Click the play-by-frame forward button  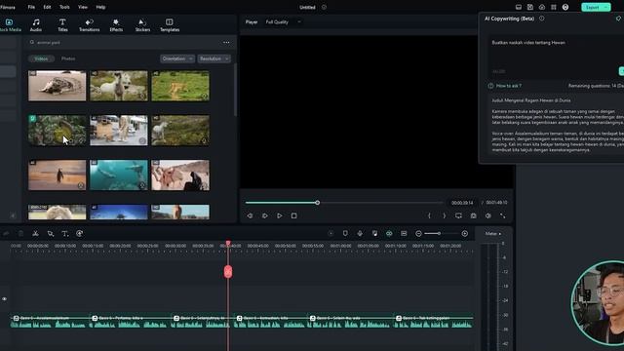click(x=264, y=215)
